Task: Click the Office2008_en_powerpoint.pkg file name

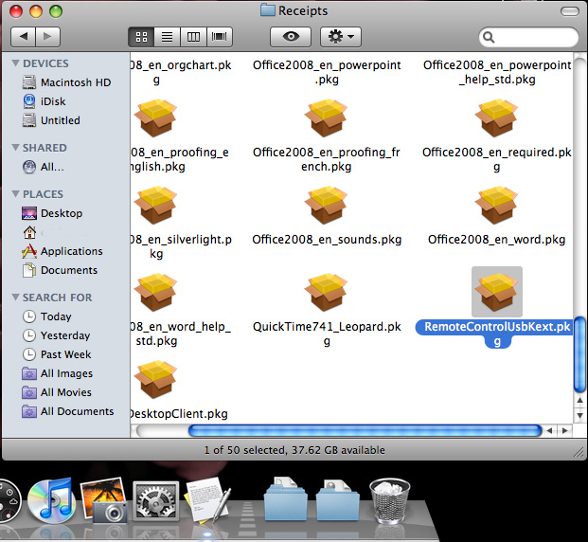Action: coord(327,72)
